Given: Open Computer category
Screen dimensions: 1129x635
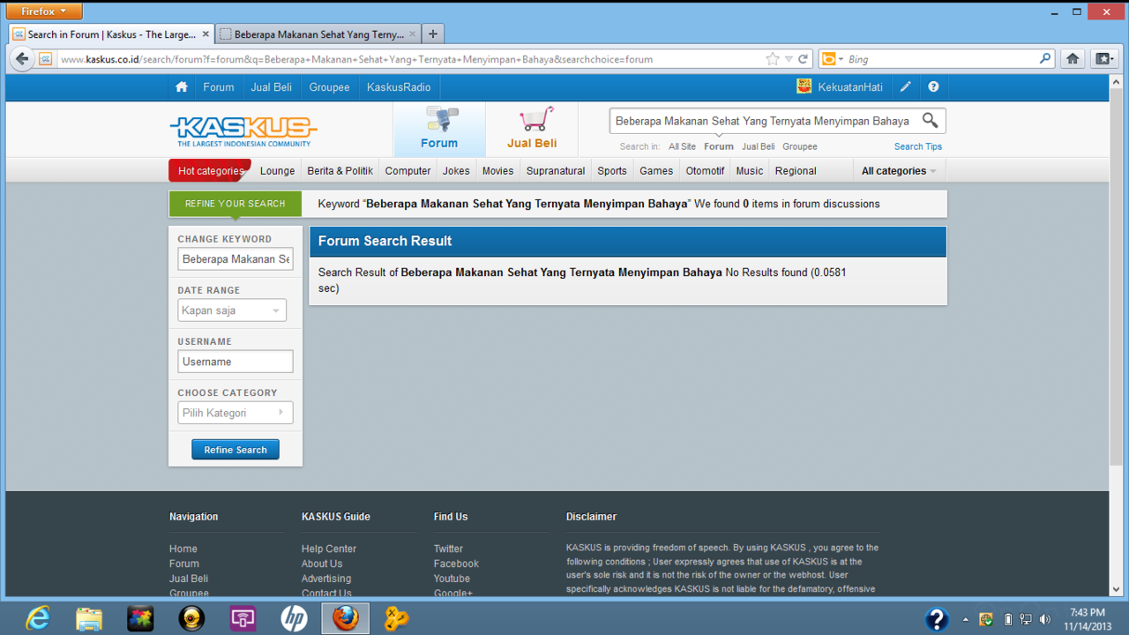Looking at the screenshot, I should coord(408,171).
